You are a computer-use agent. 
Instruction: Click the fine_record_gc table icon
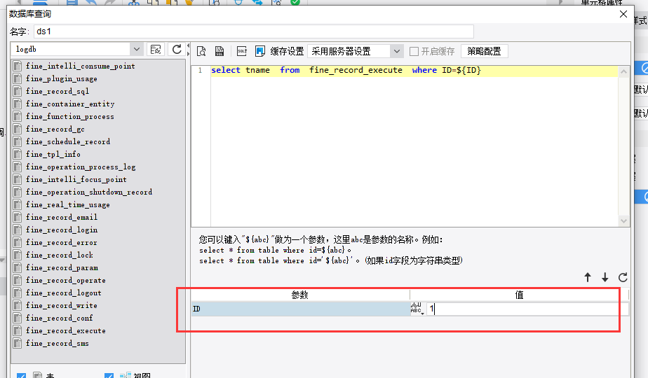click(x=18, y=129)
